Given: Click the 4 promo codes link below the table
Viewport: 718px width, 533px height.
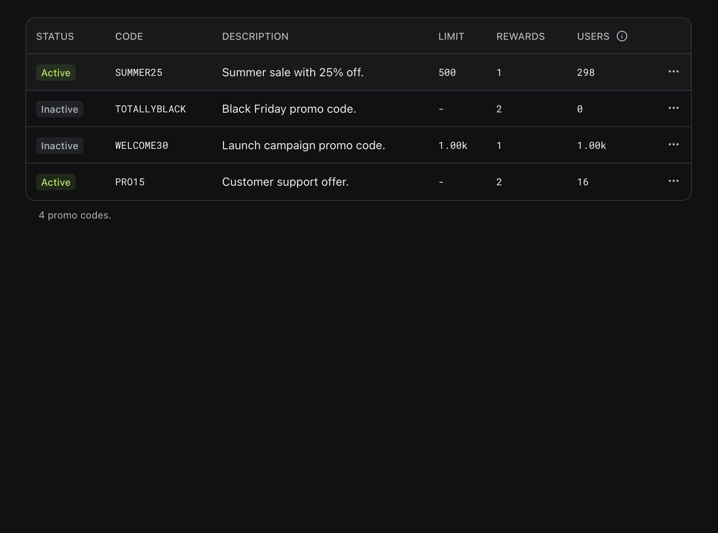Looking at the screenshot, I should 75,215.
